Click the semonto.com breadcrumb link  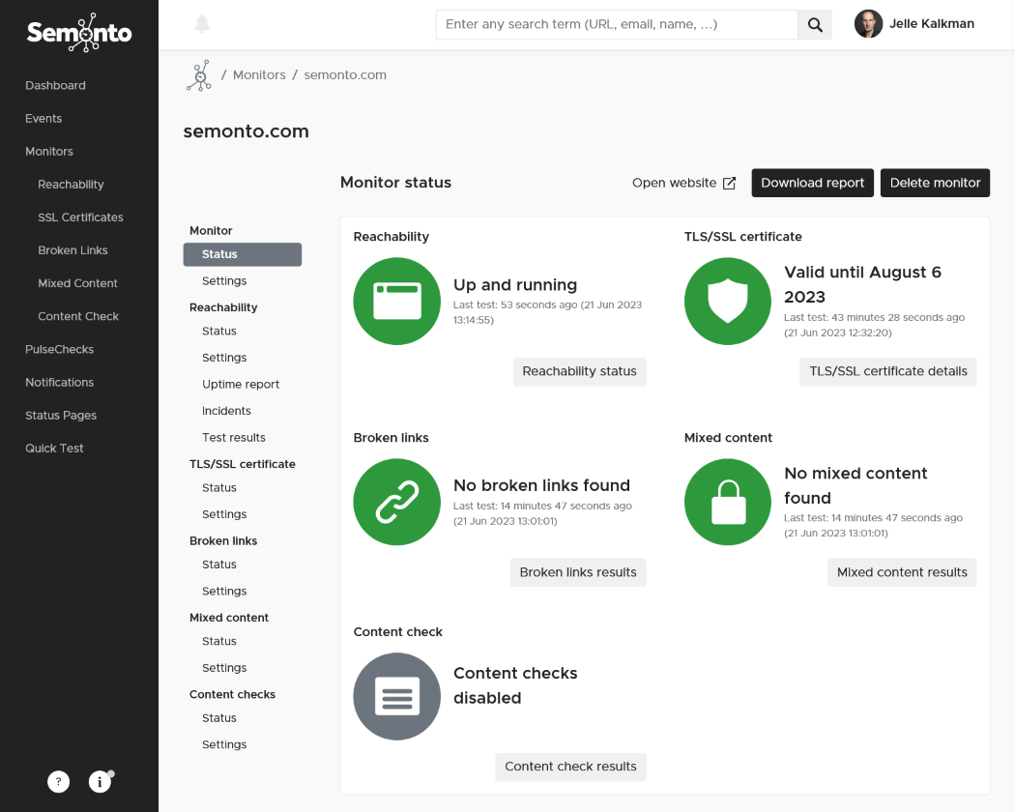[x=345, y=75]
